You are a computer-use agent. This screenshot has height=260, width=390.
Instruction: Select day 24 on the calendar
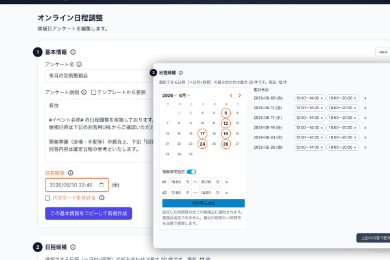coord(202,144)
